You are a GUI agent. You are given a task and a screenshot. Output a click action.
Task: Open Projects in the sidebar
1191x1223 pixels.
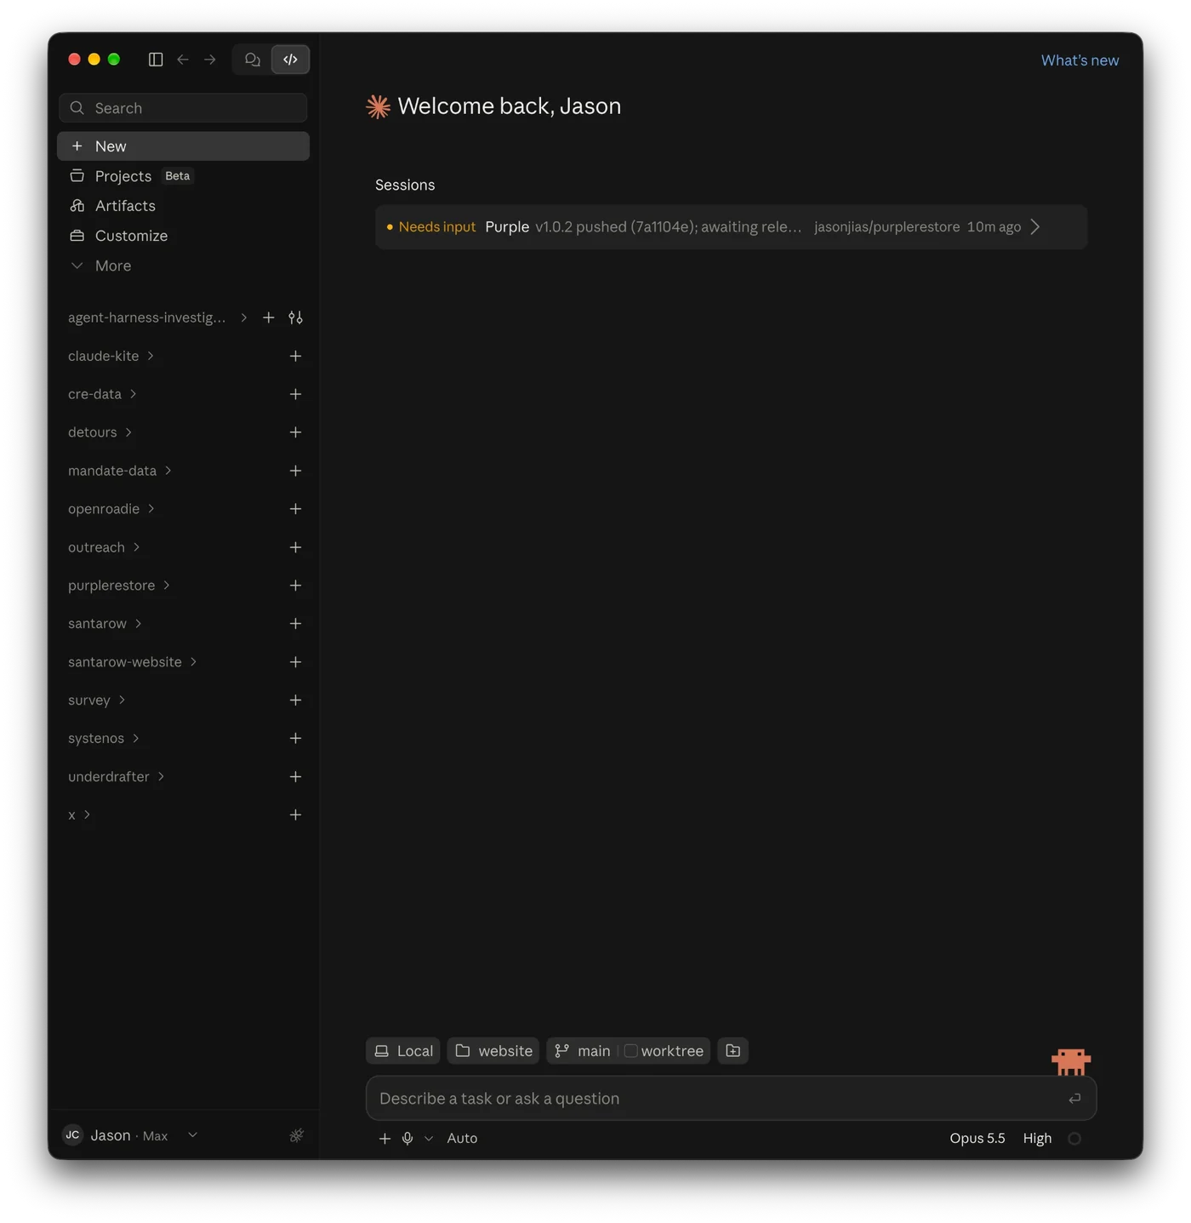pyautogui.click(x=183, y=176)
